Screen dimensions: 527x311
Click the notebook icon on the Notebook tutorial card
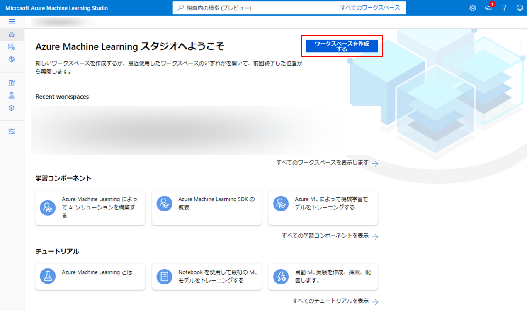tap(165, 277)
